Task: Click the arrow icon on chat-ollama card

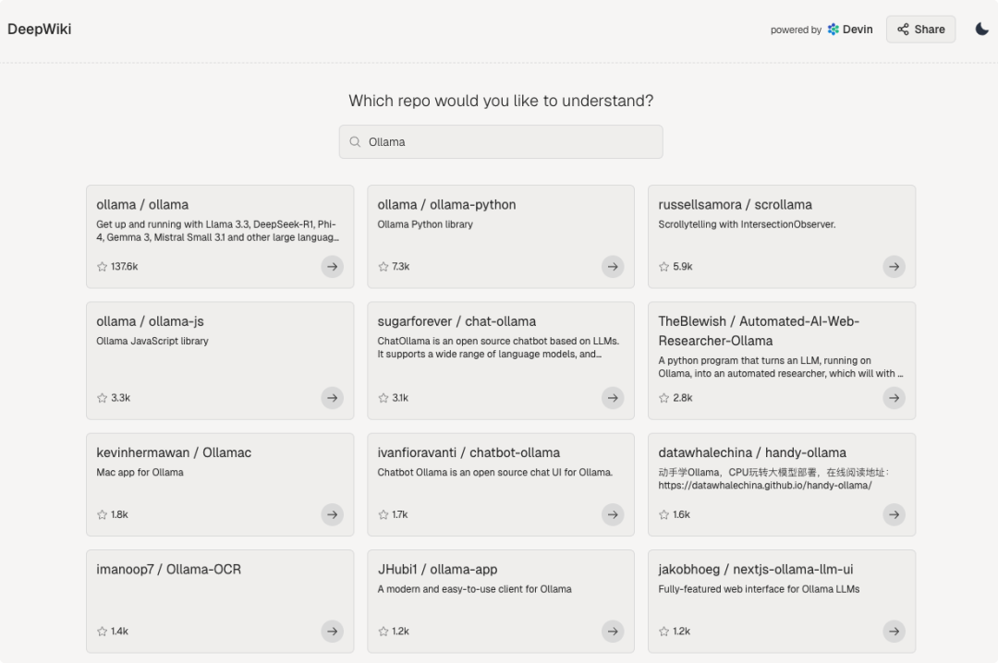Action: (613, 398)
